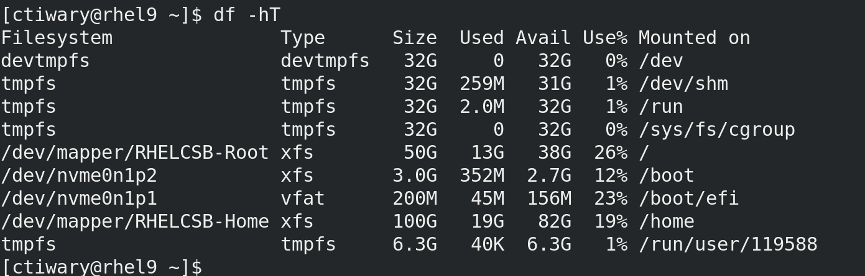Click the Type column header
865x276 pixels.
click(303, 38)
